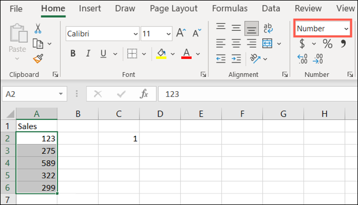Screen dimensions: 358x205
Task: Click the Cut scissors icon
Action: [x=38, y=29]
